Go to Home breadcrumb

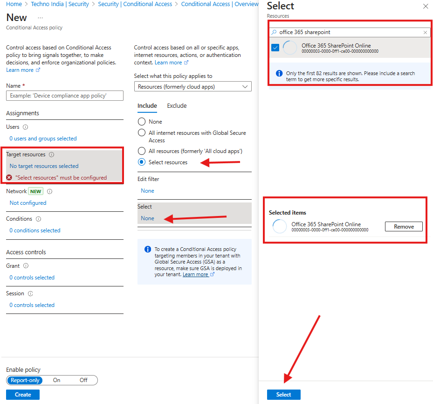[x=14, y=4]
